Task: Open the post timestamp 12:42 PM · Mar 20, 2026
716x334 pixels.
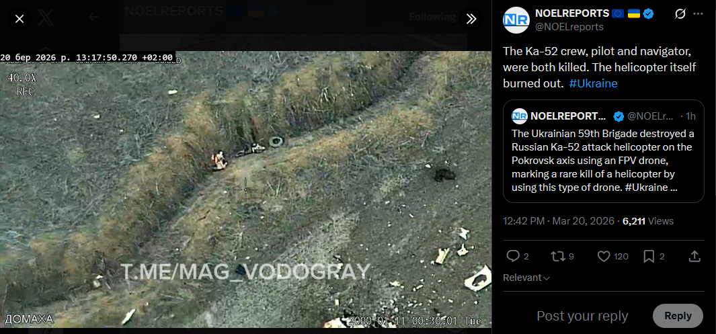Action: pyautogui.click(x=559, y=221)
